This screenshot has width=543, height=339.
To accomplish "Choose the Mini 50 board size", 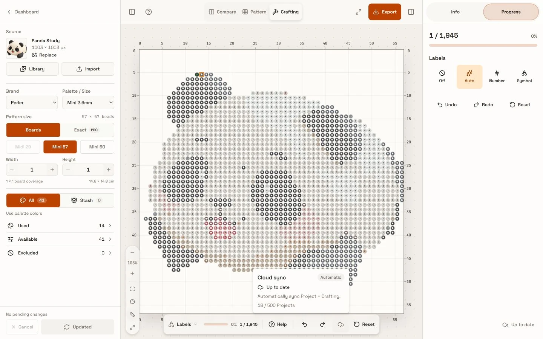I will [x=97, y=147].
